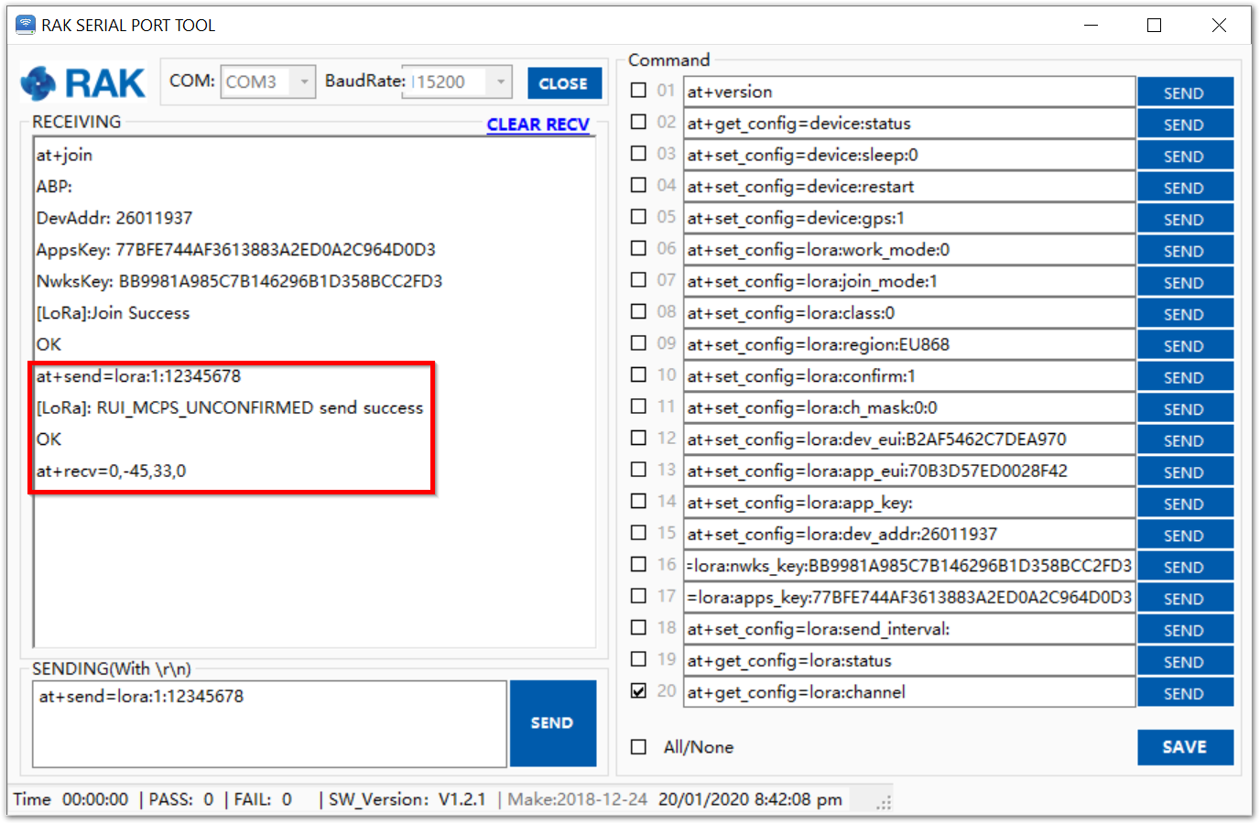Click the CLOSE port button
Screen dimensions: 1260x824
coord(564,83)
